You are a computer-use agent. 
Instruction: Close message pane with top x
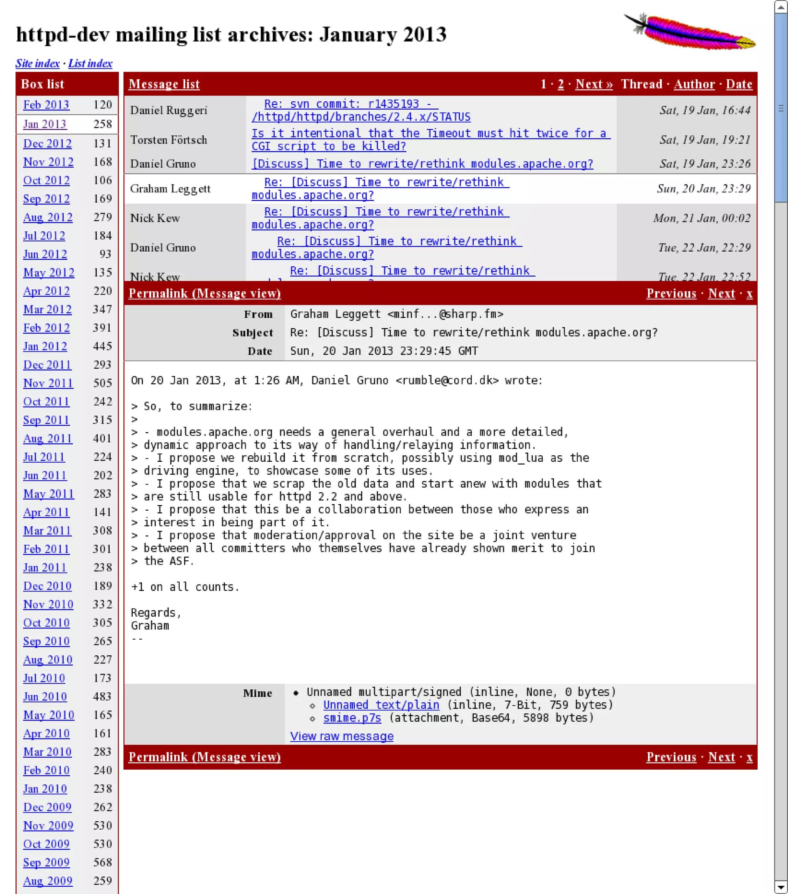(x=749, y=294)
